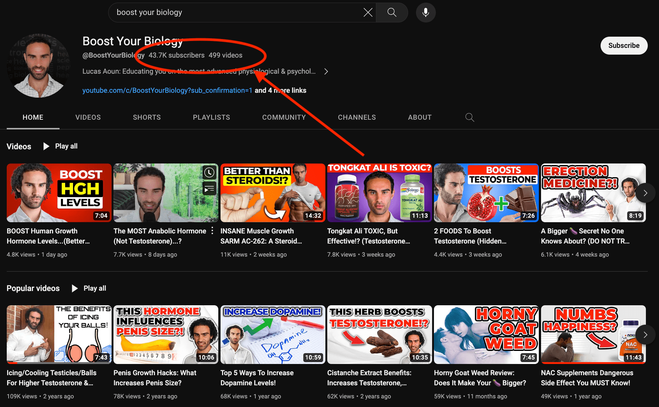This screenshot has height=407, width=659.
Task: Open Benefits of Icing thumbnail
Action: pyautogui.click(x=59, y=334)
